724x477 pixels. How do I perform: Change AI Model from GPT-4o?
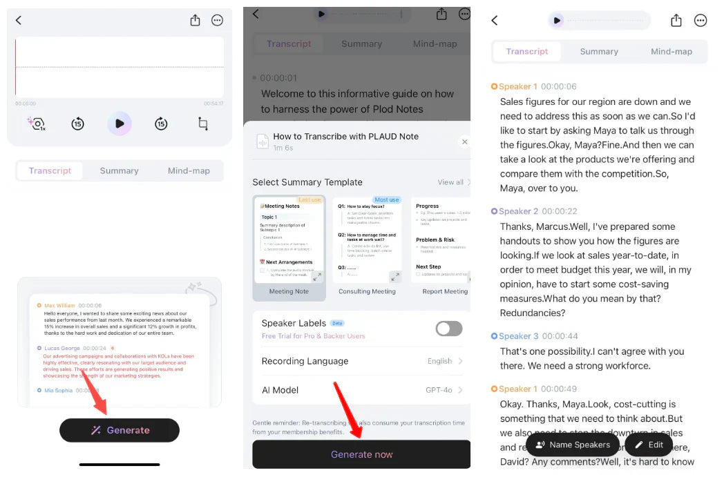[361, 390]
